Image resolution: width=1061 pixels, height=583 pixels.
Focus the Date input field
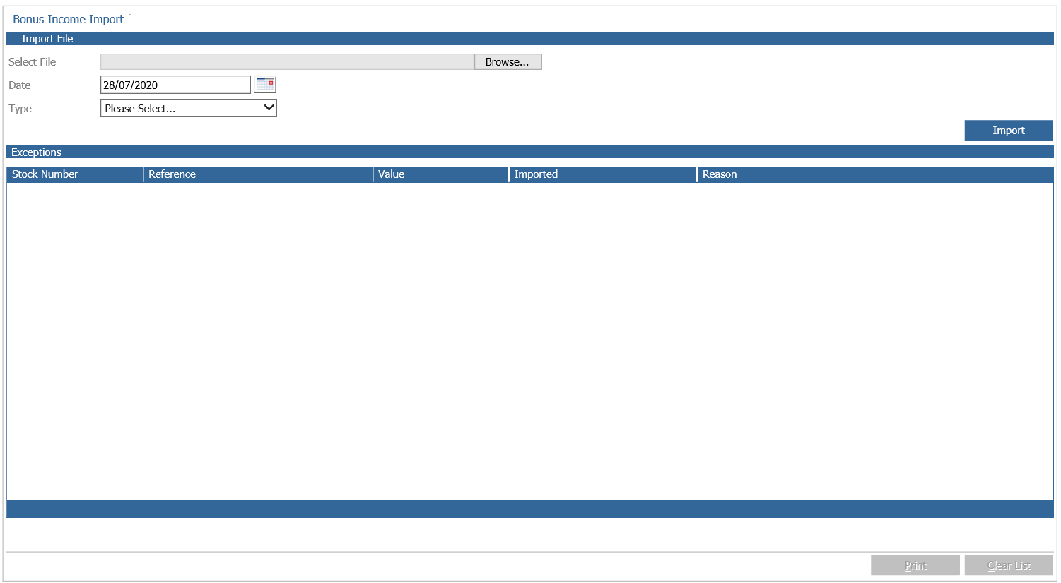coord(175,85)
